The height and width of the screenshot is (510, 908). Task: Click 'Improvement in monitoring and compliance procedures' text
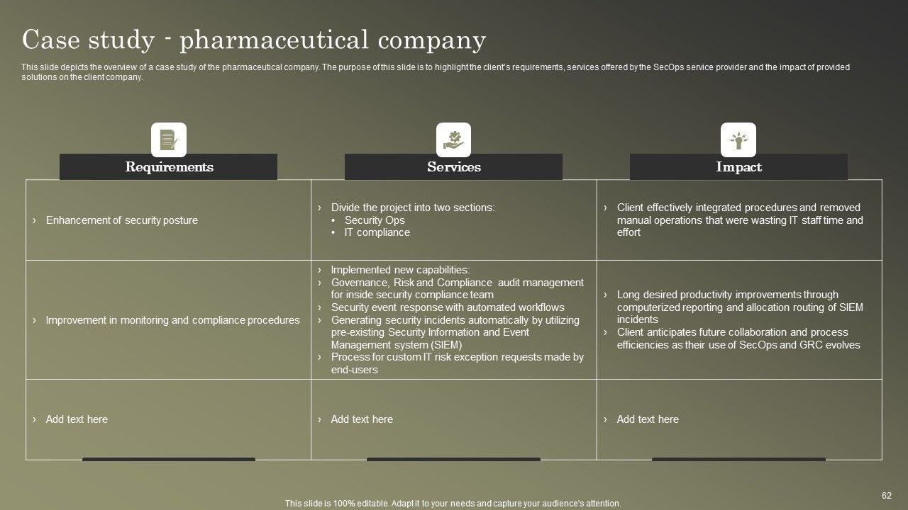pyautogui.click(x=172, y=320)
